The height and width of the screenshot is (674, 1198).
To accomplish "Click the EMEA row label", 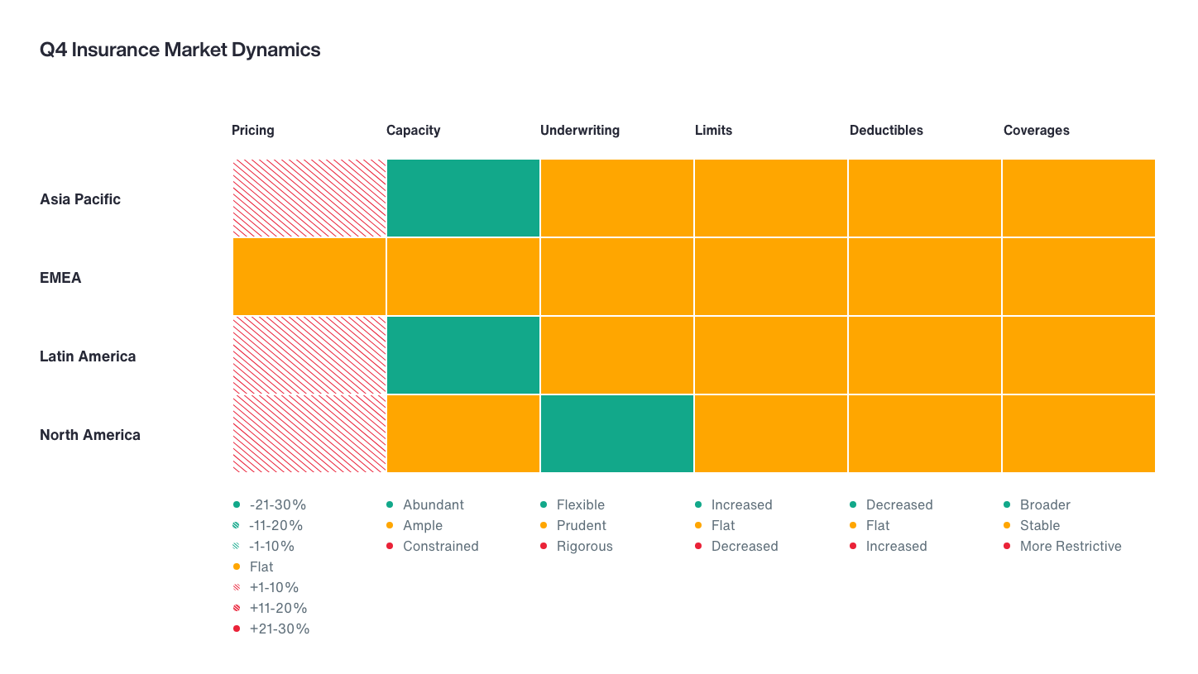I will [x=60, y=278].
